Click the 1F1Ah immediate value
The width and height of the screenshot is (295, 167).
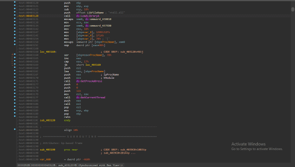[100, 36]
